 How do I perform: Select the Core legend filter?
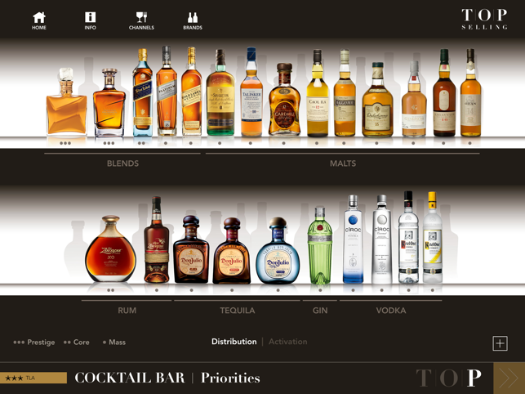click(x=76, y=342)
